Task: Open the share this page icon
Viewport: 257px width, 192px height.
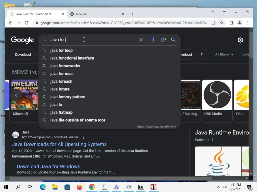Action: [x=214, y=23]
